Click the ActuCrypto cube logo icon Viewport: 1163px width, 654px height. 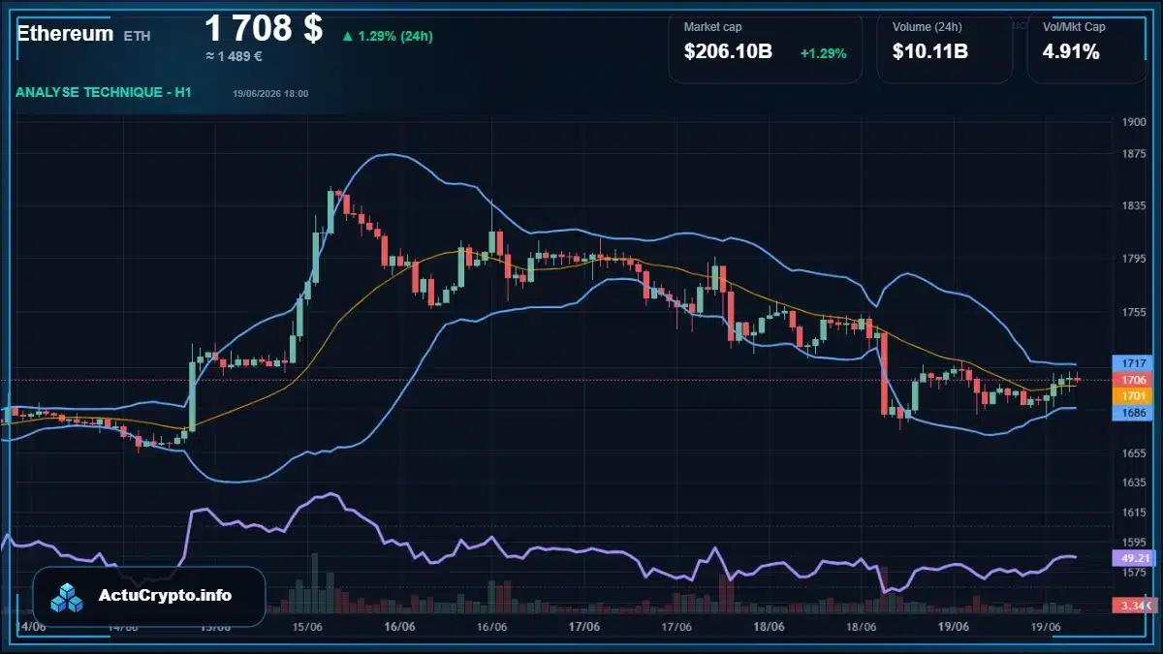coord(68,598)
